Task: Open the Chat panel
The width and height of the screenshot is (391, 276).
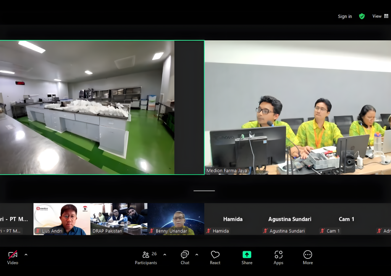Action: (x=185, y=257)
